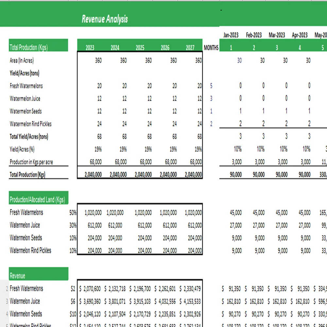
Task: Click the 50% allocation cell for Fresh Watermelons
Action: [73, 212]
